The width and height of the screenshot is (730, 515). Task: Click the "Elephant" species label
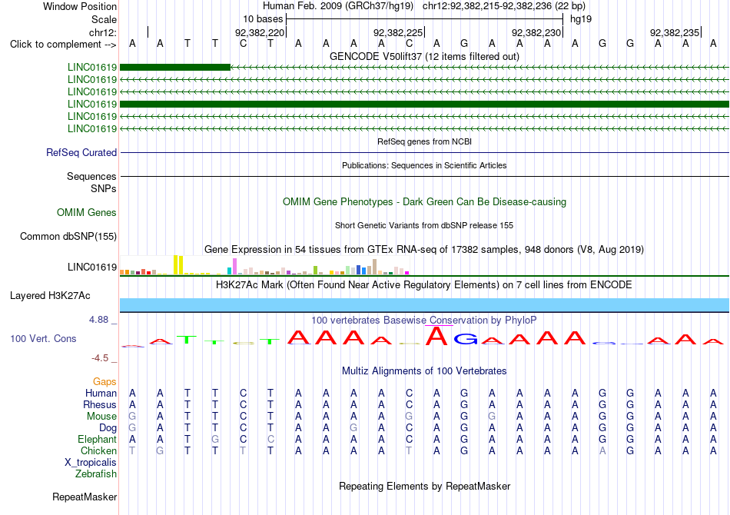tap(97, 439)
